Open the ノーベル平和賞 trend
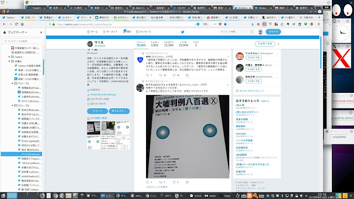Image resolution: width=354 pixels, height=199 pixels. [x=244, y=140]
